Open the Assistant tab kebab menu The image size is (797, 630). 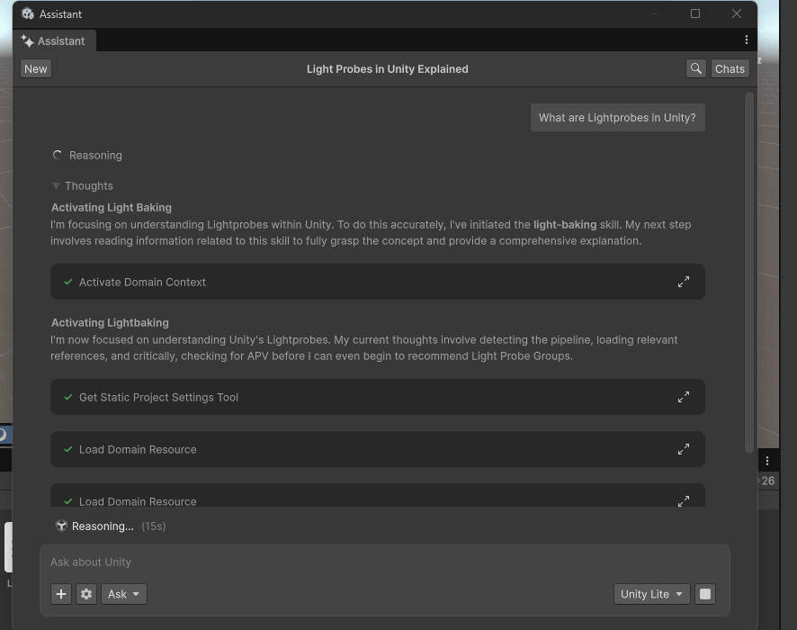point(746,40)
